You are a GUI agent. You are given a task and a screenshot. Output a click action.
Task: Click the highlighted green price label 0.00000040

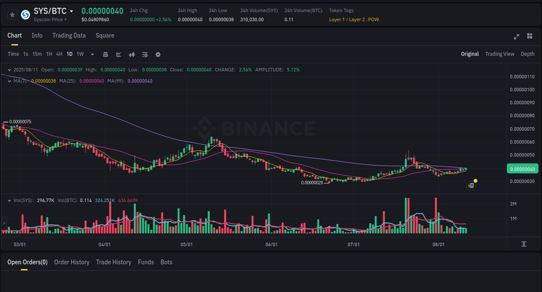522,168
